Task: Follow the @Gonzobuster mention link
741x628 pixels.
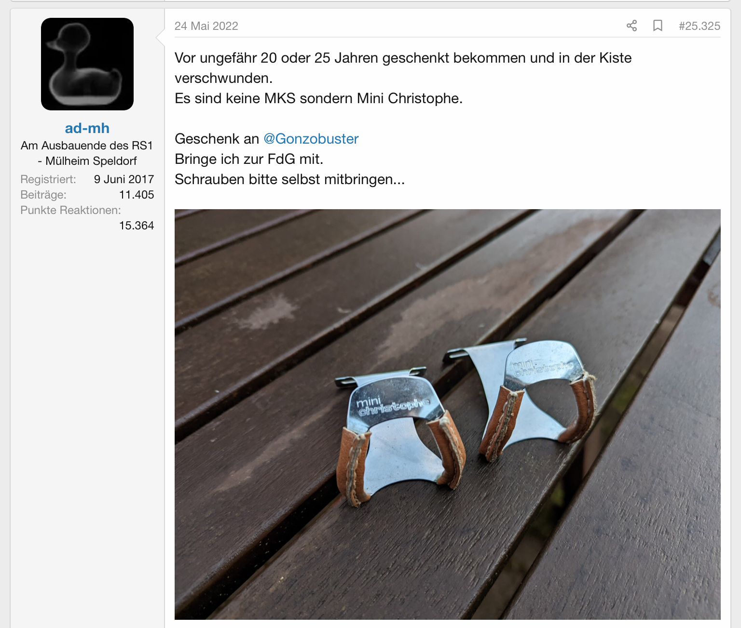Action: click(x=311, y=139)
